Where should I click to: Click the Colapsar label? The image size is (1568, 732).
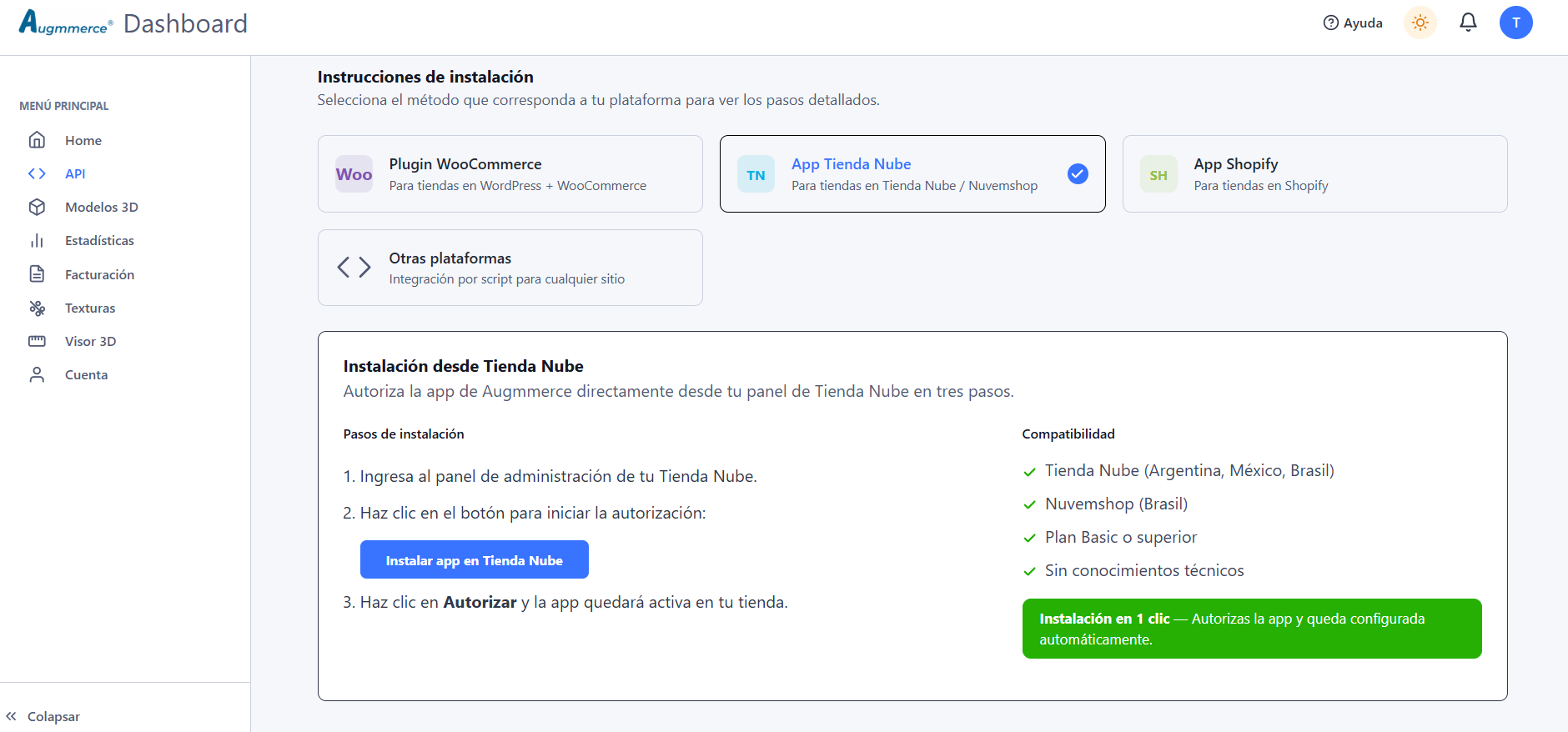click(53, 716)
